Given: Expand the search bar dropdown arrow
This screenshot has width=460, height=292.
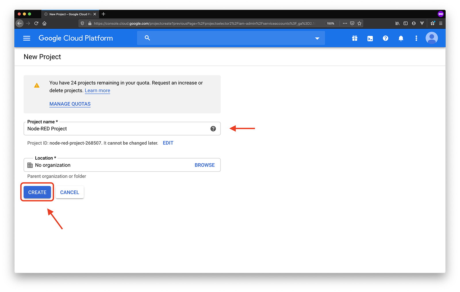Looking at the screenshot, I should click(x=317, y=38).
